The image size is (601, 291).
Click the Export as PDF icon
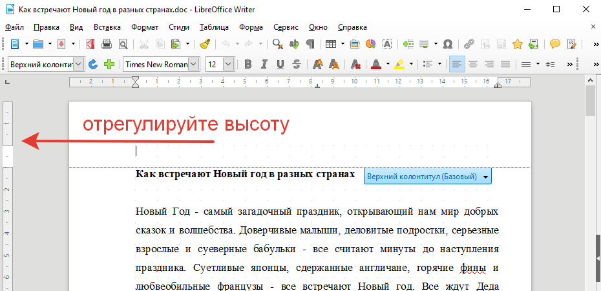pyautogui.click(x=91, y=44)
